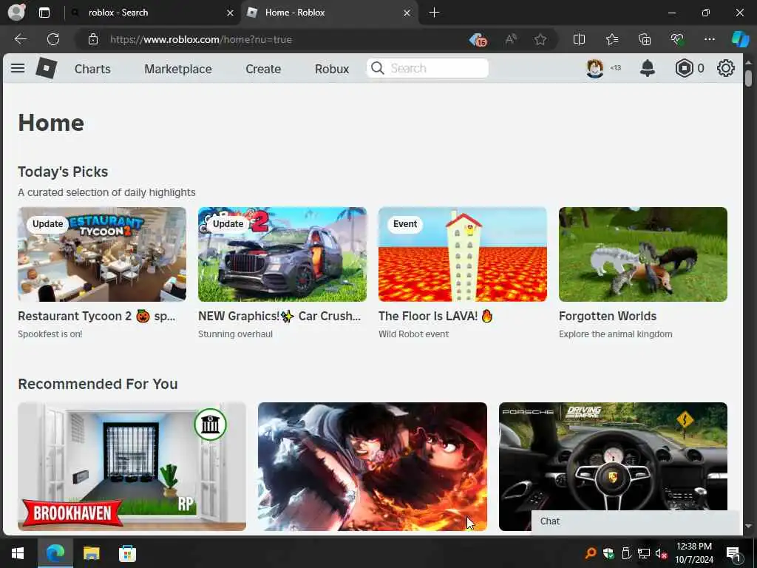Open the Edge profile avatar
757x568 pixels.
(x=16, y=13)
